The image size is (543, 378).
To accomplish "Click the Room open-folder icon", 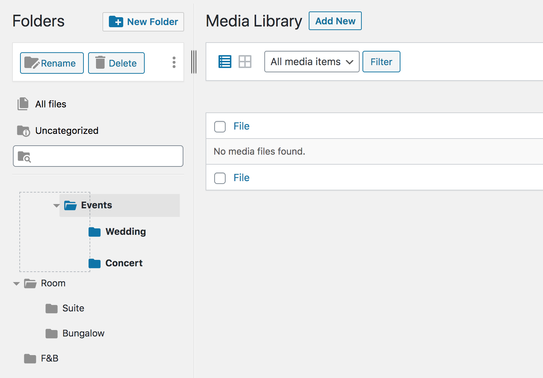I will coord(30,283).
